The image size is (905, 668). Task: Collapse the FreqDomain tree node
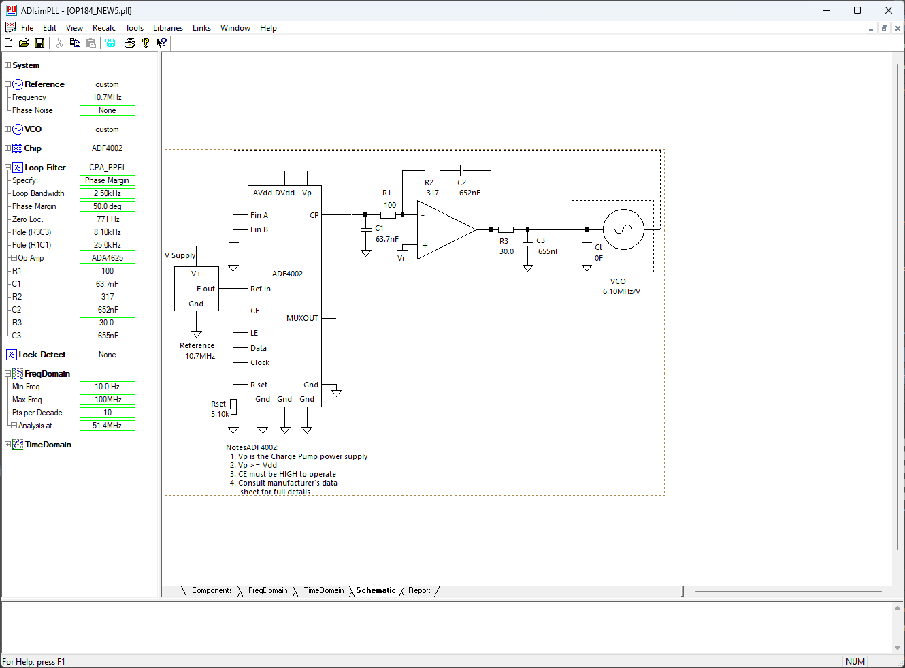tap(7, 374)
